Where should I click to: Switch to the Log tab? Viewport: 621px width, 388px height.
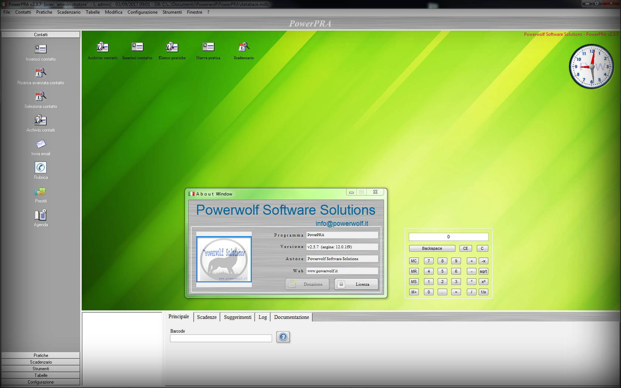coord(262,317)
